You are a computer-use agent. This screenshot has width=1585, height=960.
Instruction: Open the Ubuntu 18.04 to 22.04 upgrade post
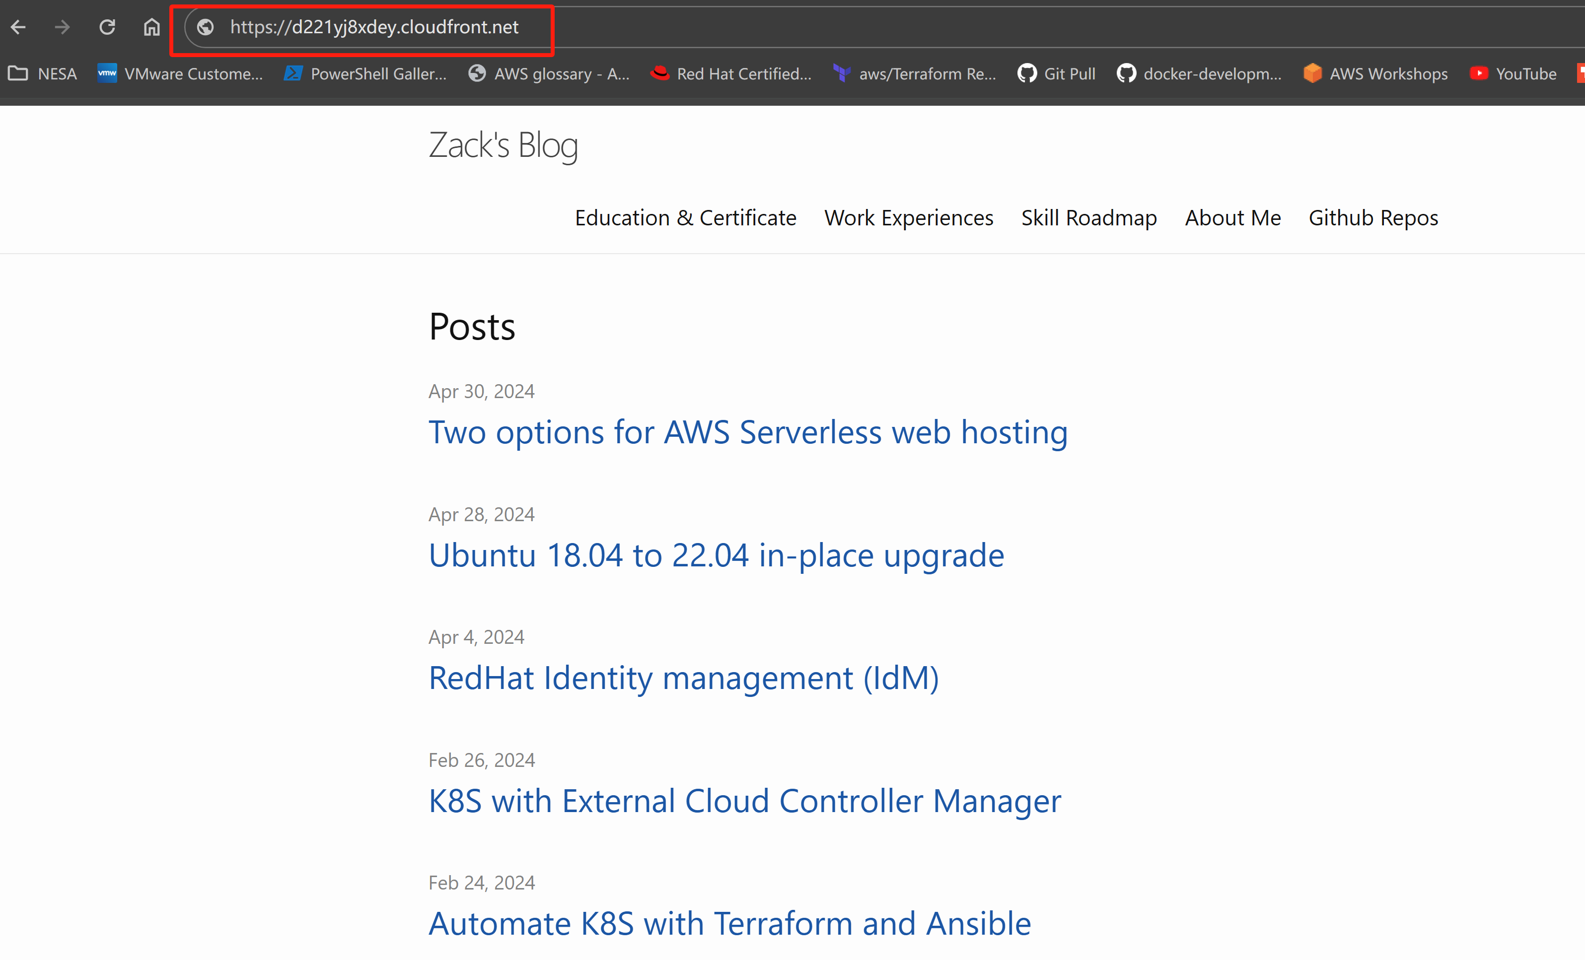717,555
